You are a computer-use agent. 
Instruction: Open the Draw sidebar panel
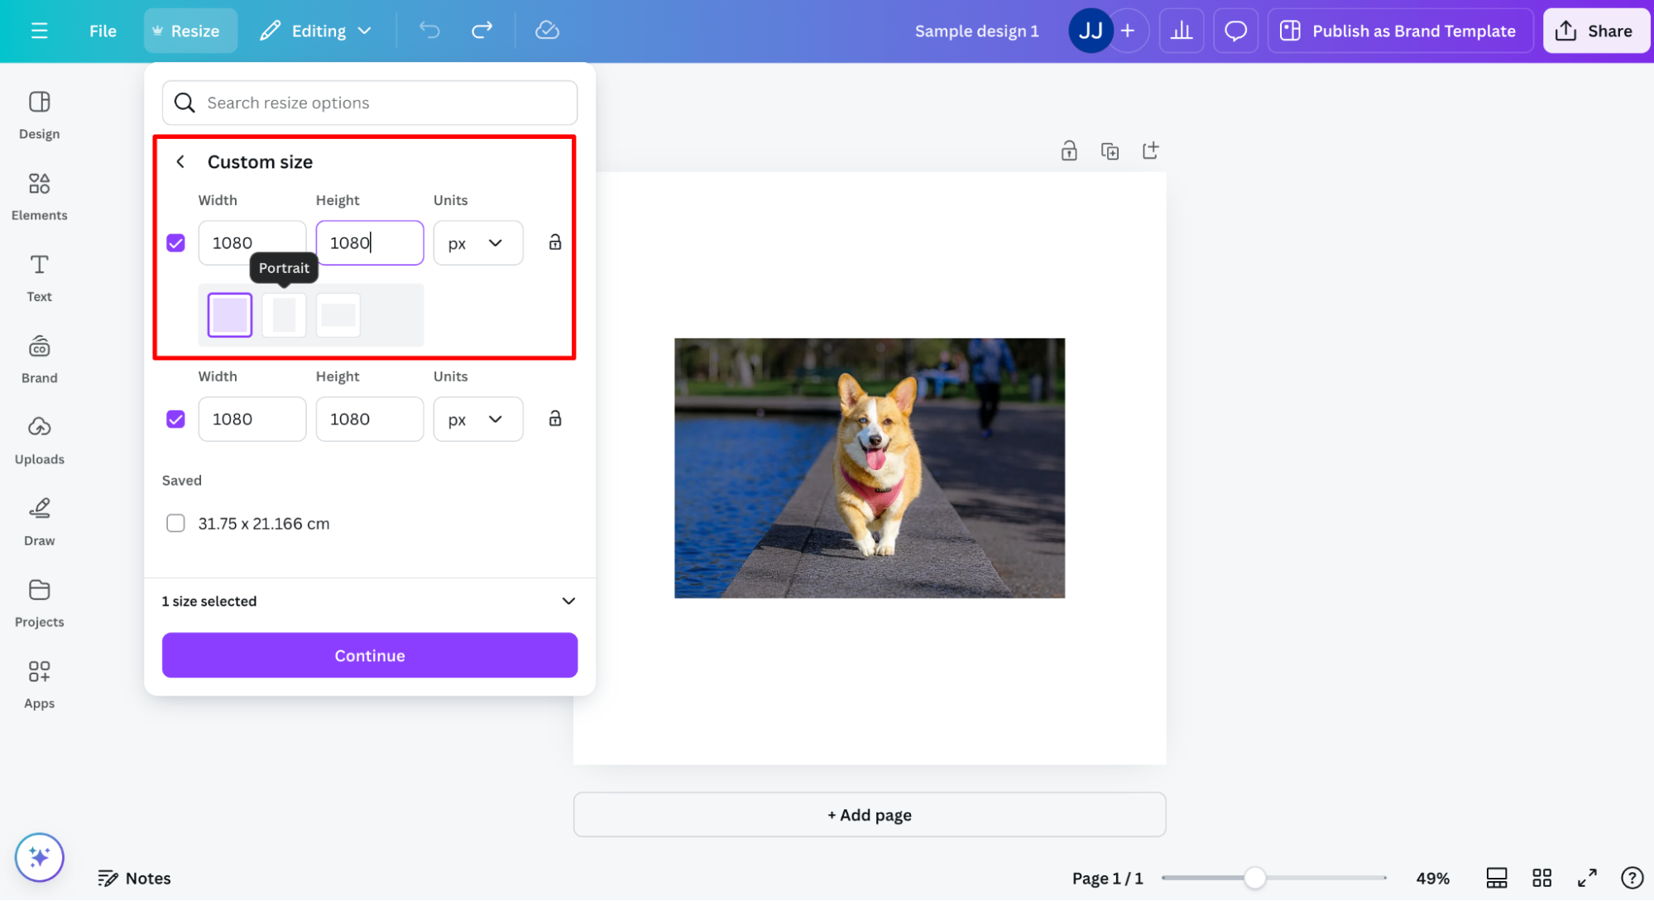(40, 521)
